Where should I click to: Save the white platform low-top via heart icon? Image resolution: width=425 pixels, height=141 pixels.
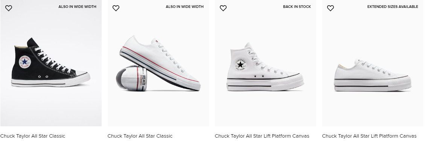click(331, 8)
